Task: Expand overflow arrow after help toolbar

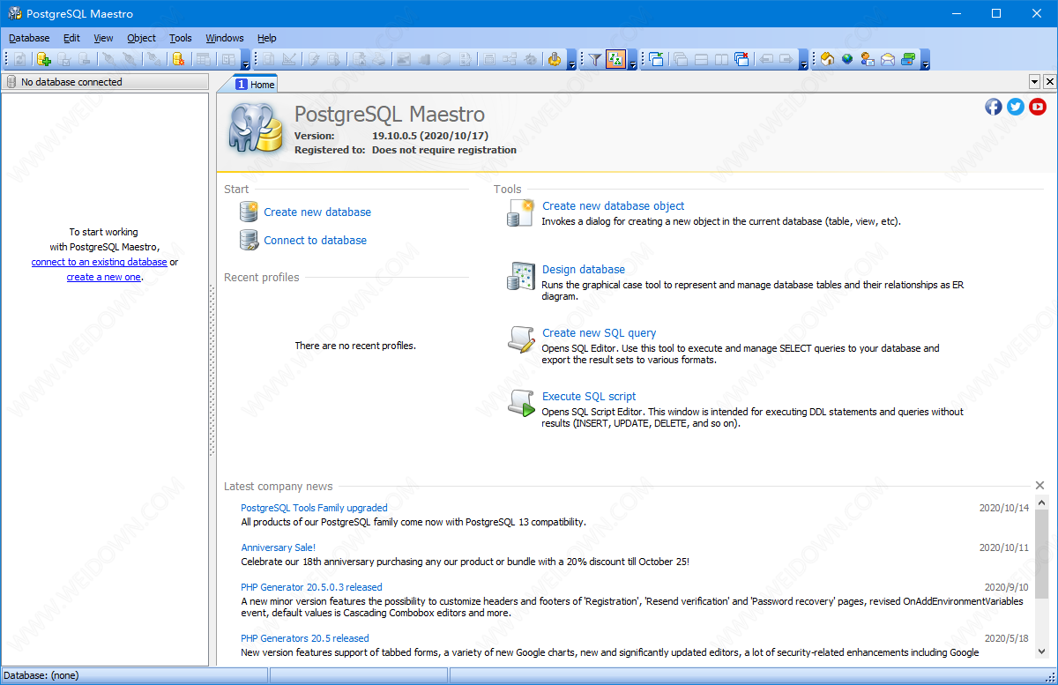Action: click(925, 60)
